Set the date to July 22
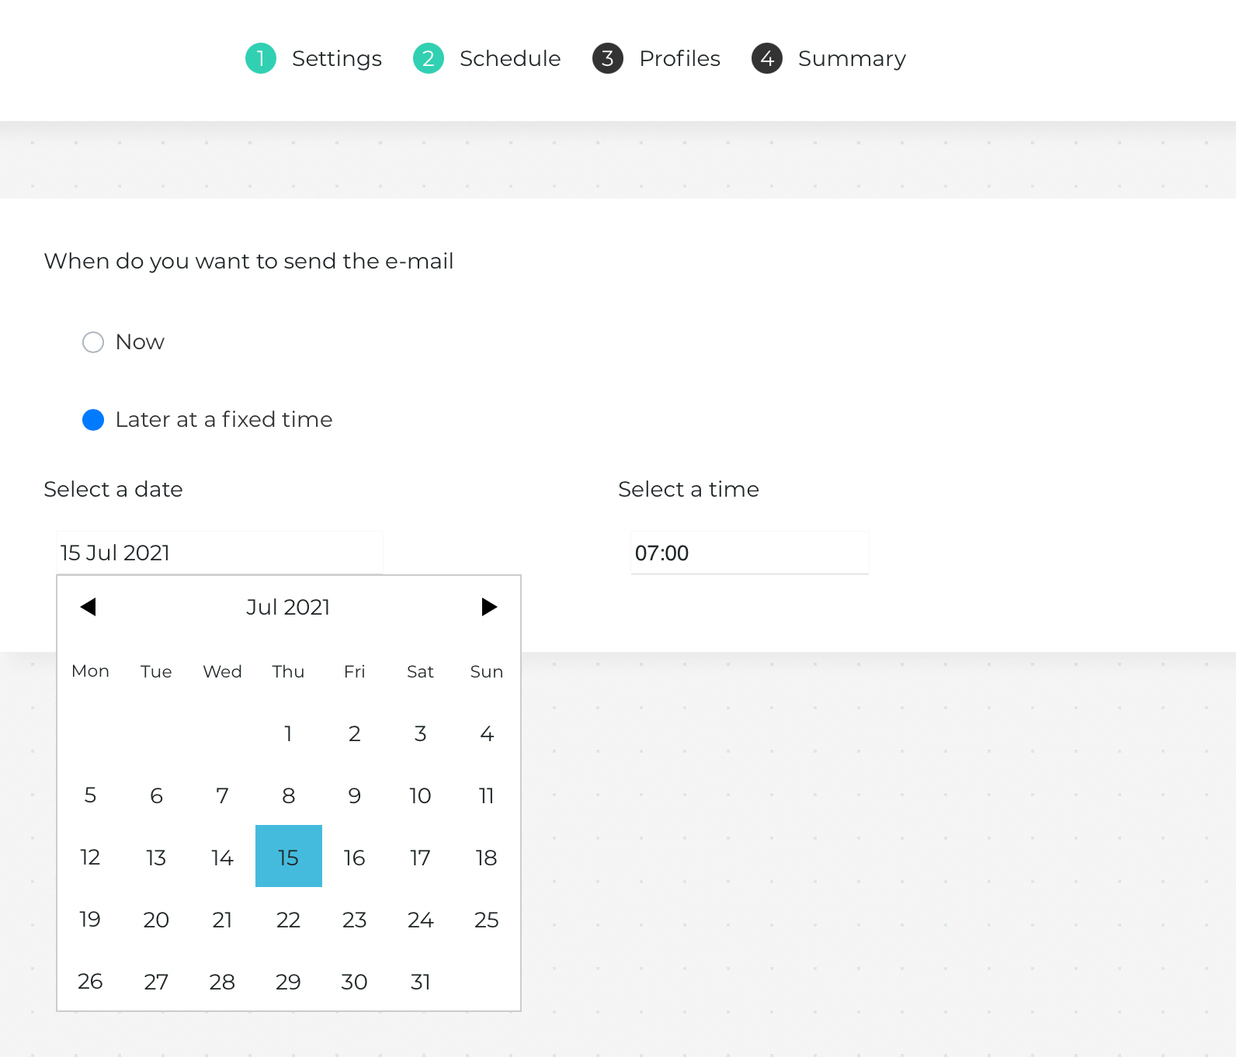This screenshot has width=1236, height=1057. (288, 920)
